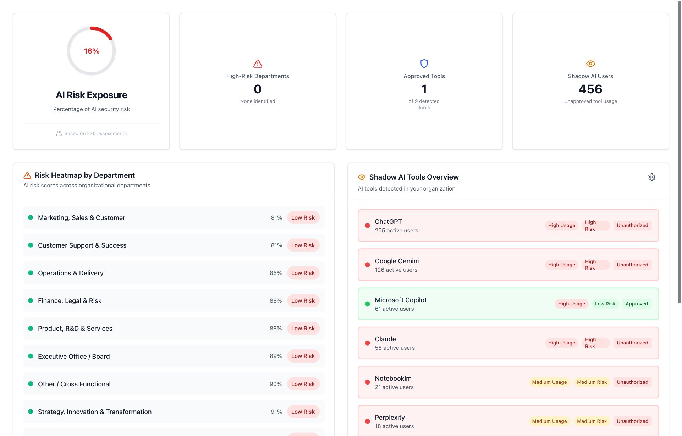Click the Approved Tools shield icon

(424, 64)
